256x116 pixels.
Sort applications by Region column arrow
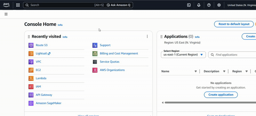pyautogui.click(x=246, y=71)
